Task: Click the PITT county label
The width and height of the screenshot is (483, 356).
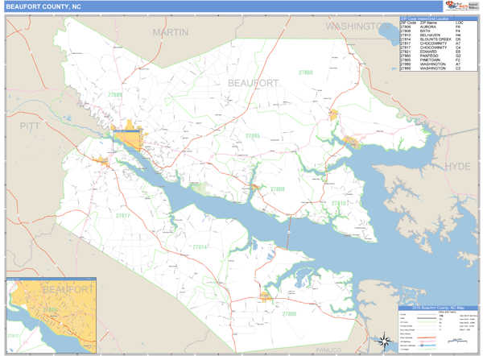Action: [x=31, y=126]
